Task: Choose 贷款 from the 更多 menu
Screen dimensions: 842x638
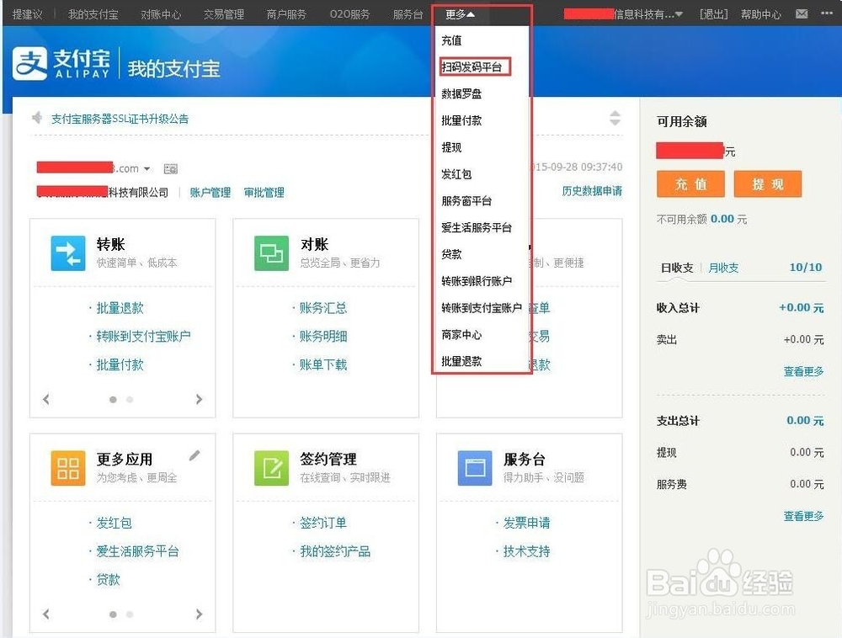Action: coord(451,254)
